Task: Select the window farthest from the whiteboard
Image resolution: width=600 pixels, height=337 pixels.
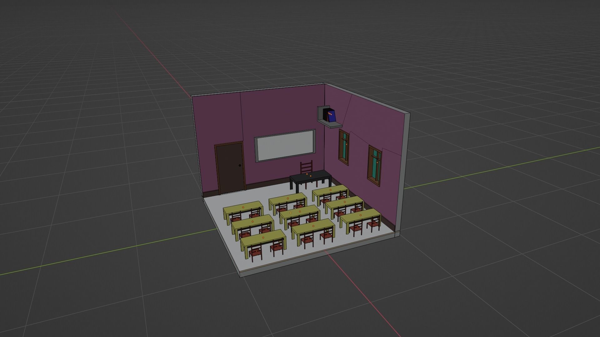Action: point(375,166)
